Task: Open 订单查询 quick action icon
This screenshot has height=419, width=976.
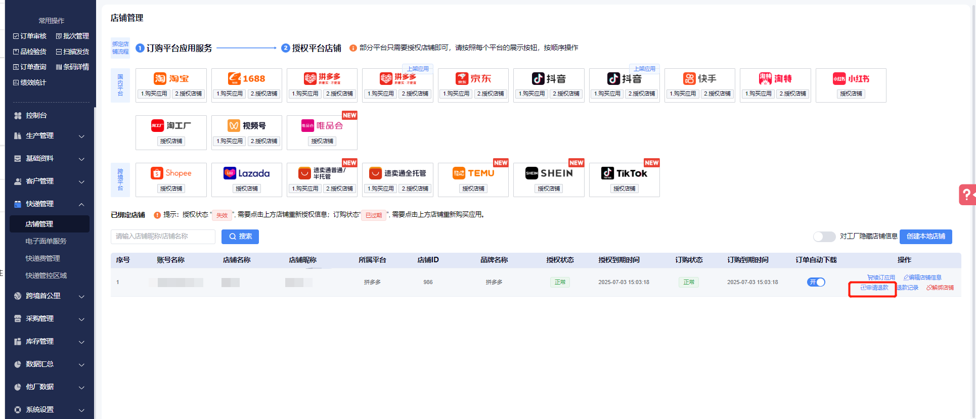Action: tap(16, 67)
